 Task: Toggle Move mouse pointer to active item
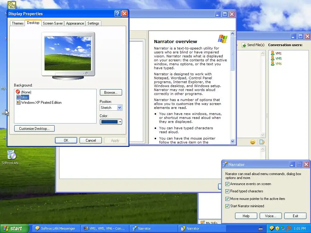click(227, 199)
